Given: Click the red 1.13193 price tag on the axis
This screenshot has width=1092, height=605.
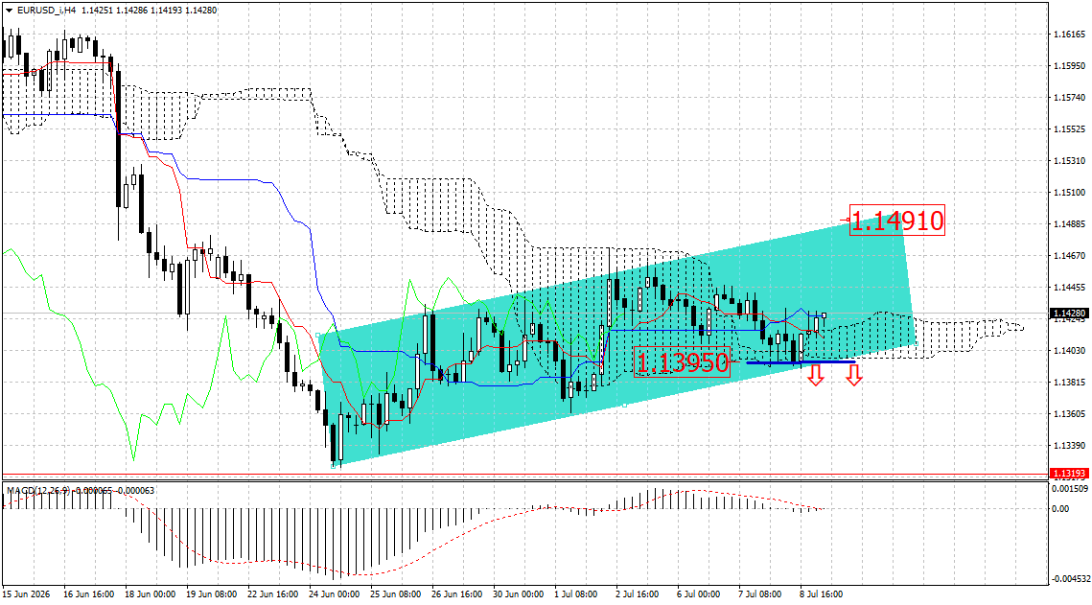Looking at the screenshot, I should [1069, 474].
